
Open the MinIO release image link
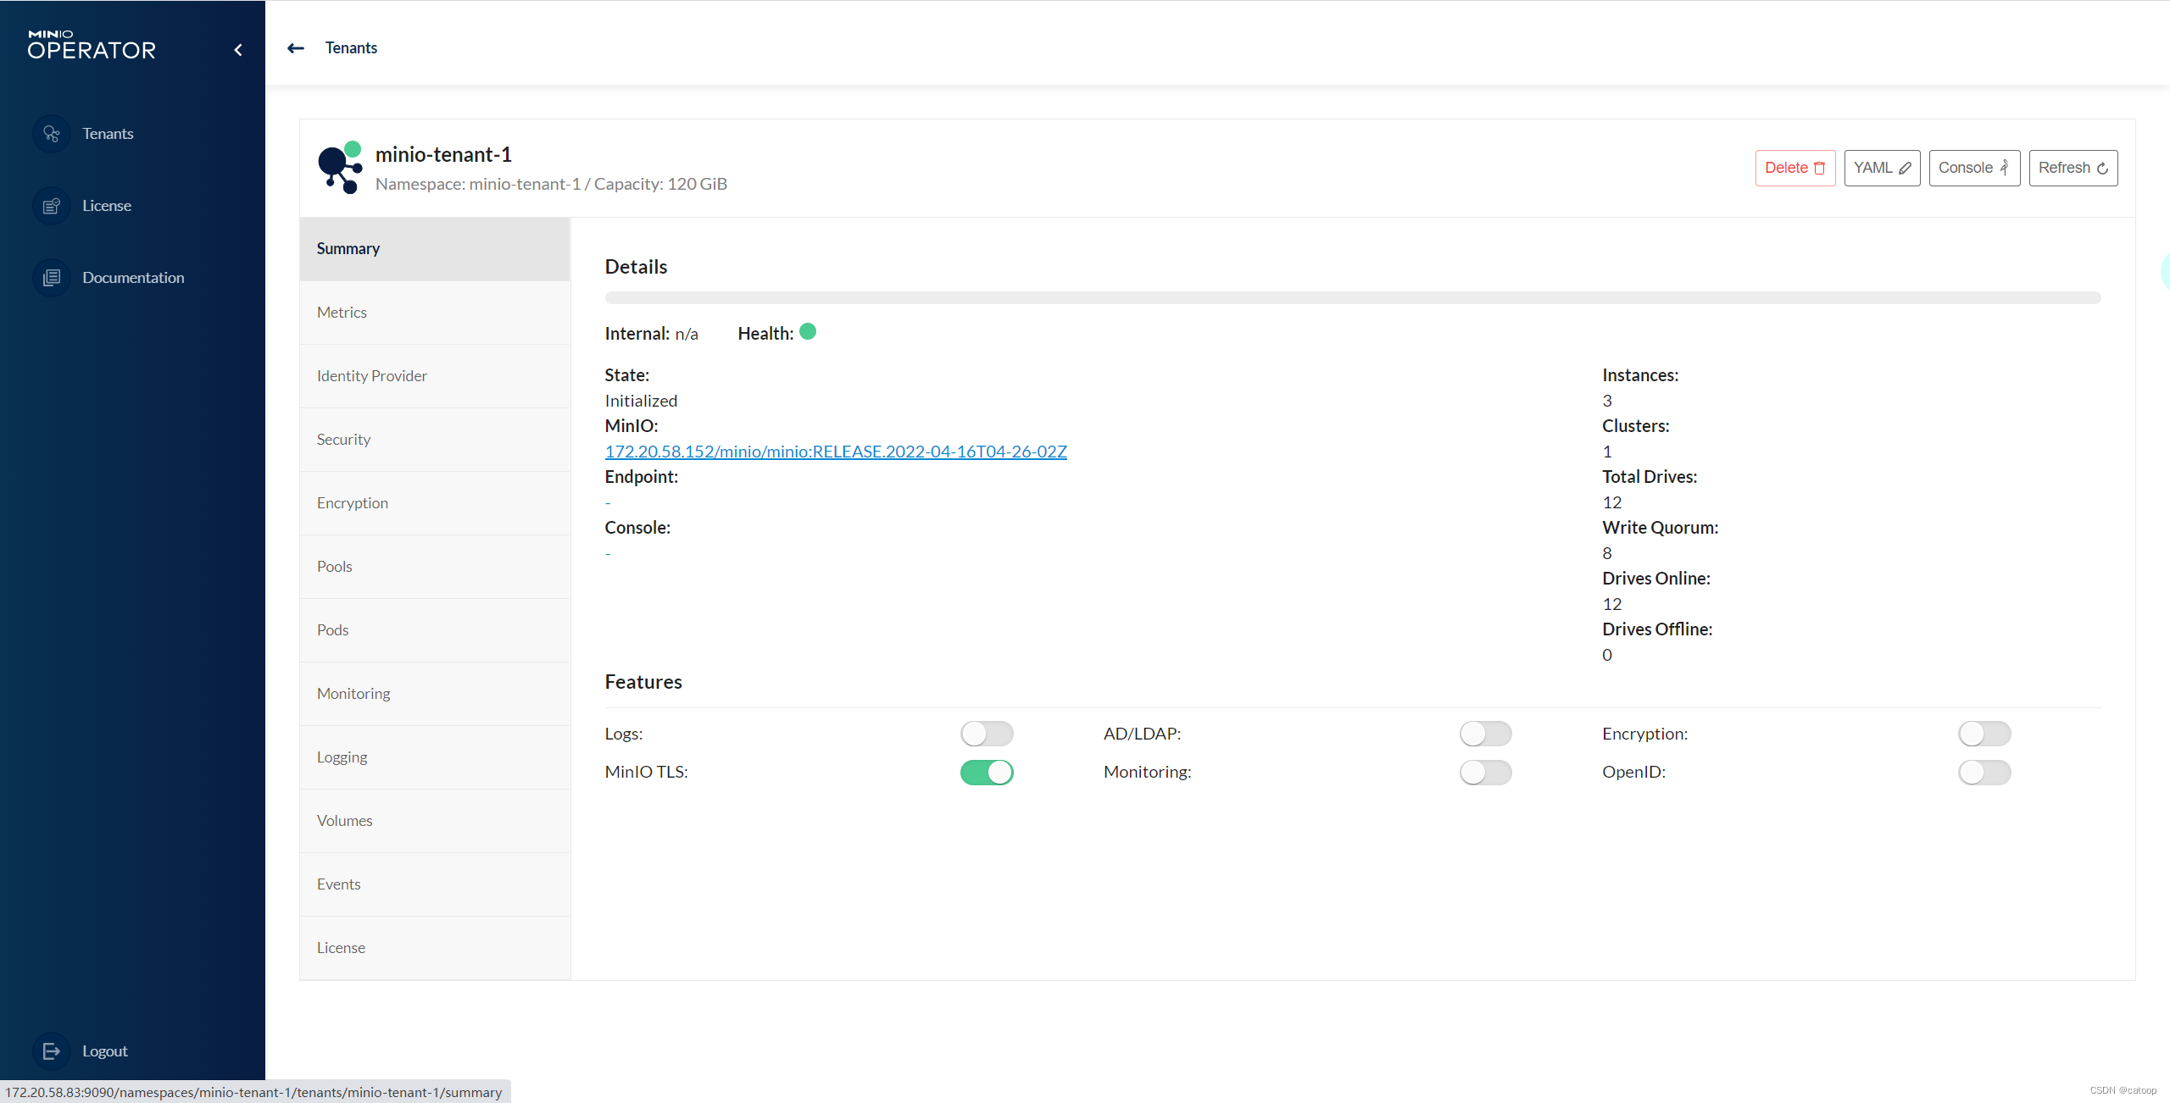[835, 452]
